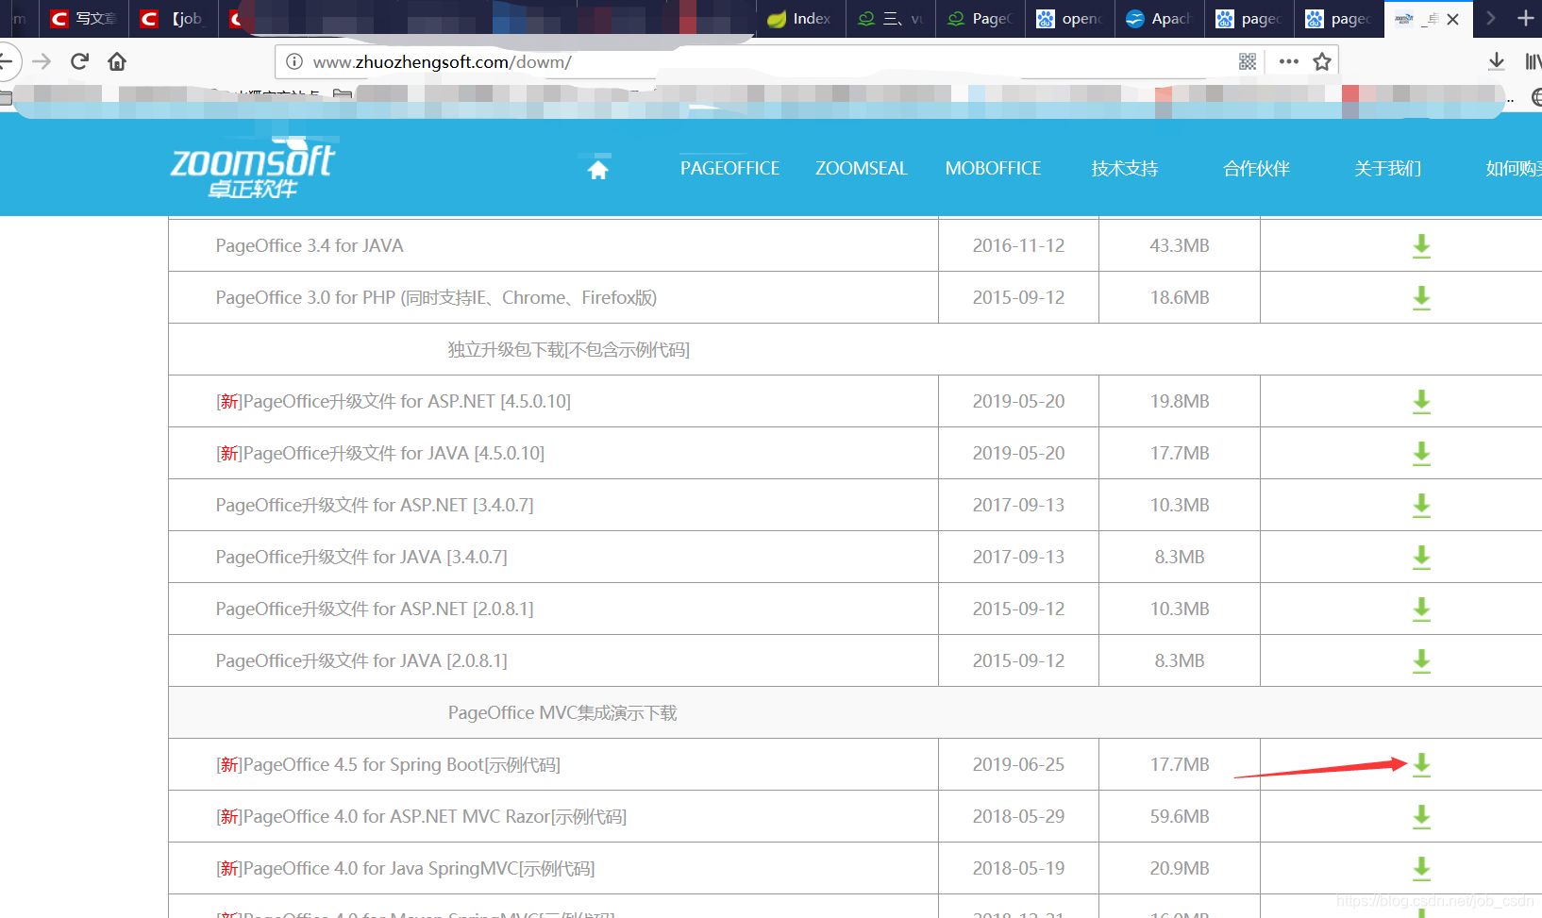Switch to the job tab
This screenshot has width=1542, height=918.
pos(174,19)
